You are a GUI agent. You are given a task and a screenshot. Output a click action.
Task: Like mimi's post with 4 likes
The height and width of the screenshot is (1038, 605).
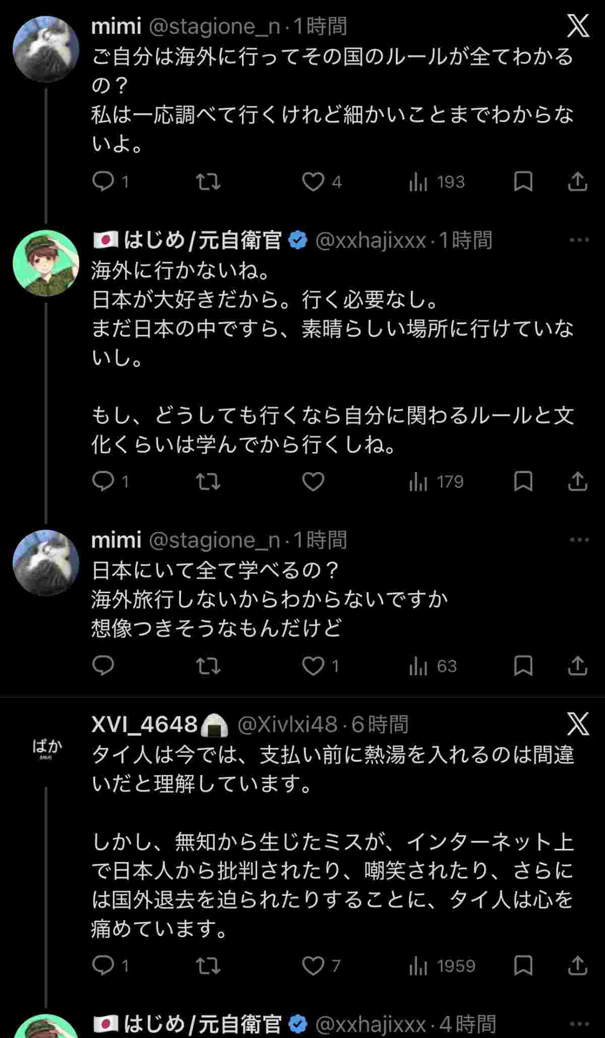pyautogui.click(x=313, y=182)
